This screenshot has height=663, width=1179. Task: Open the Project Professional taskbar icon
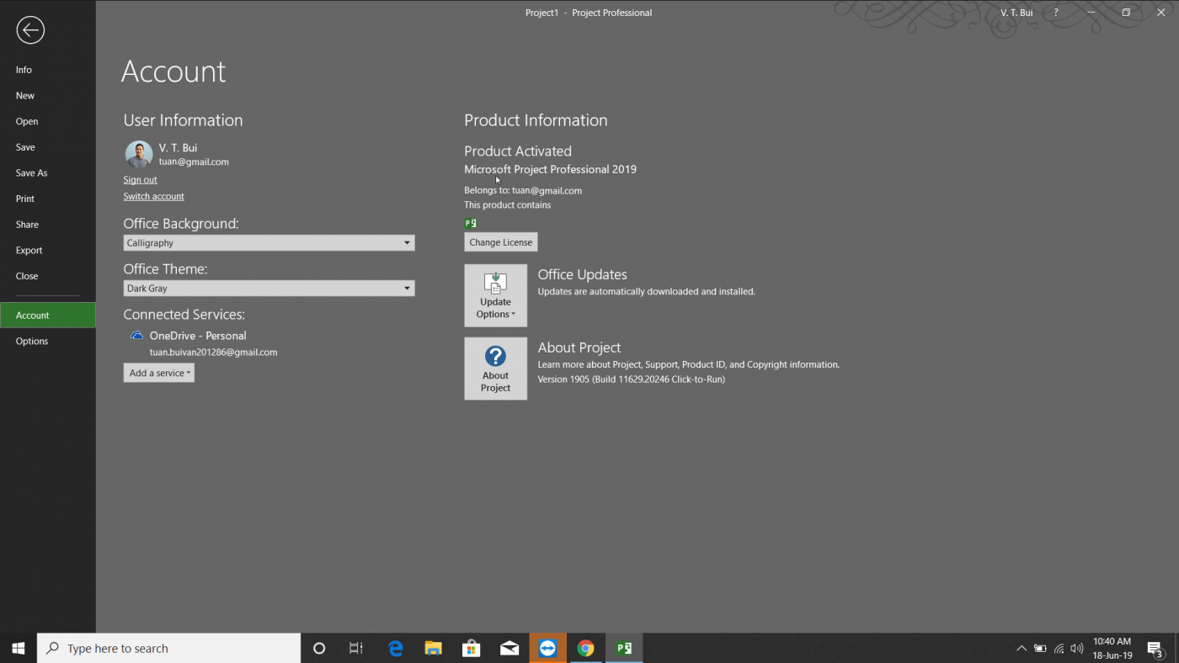624,648
